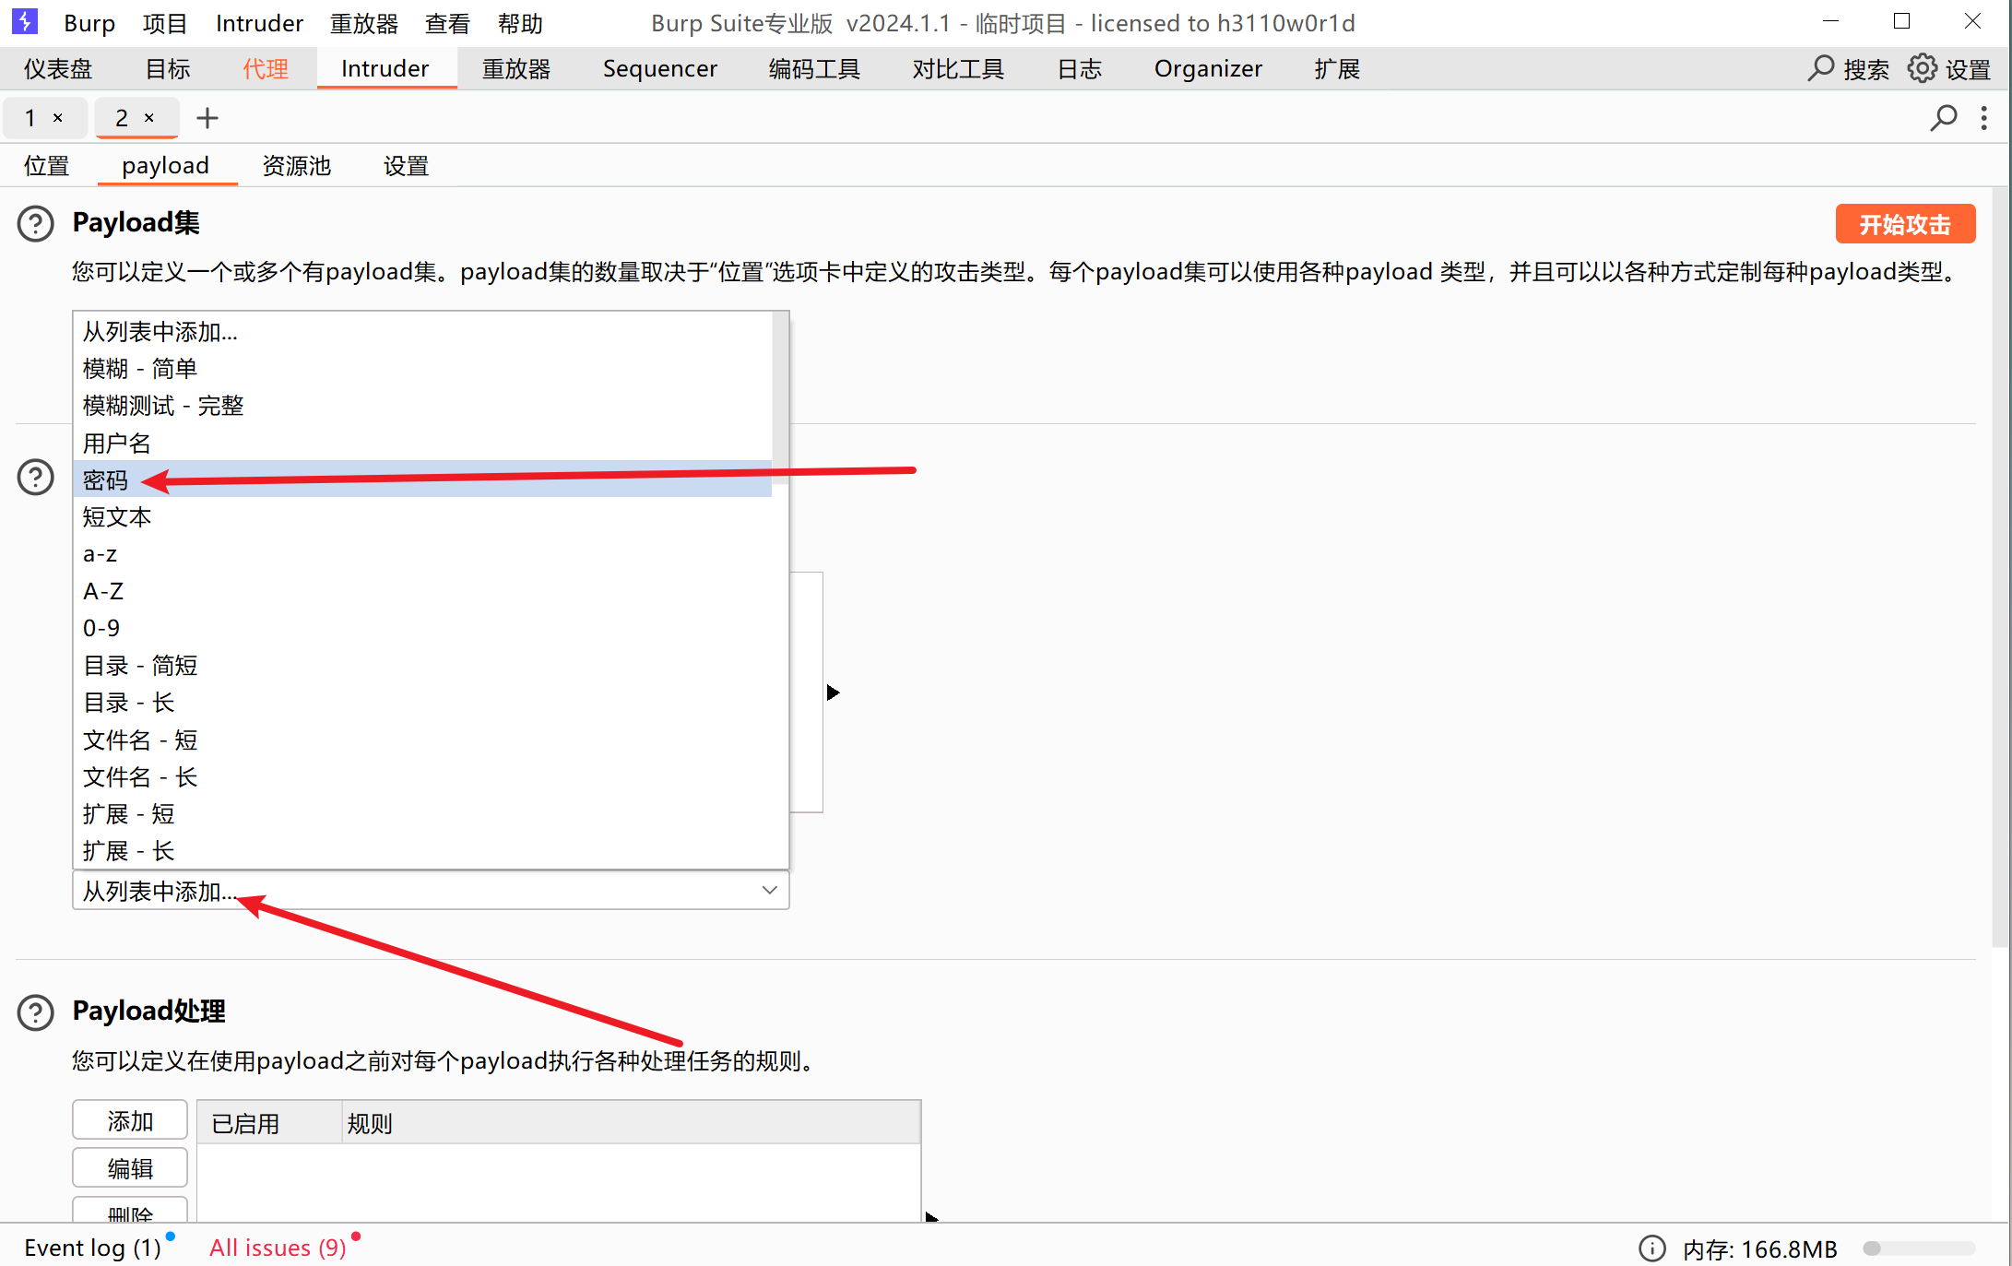Switch to the 编码工具 tab
The height and width of the screenshot is (1266, 2012).
814,68
